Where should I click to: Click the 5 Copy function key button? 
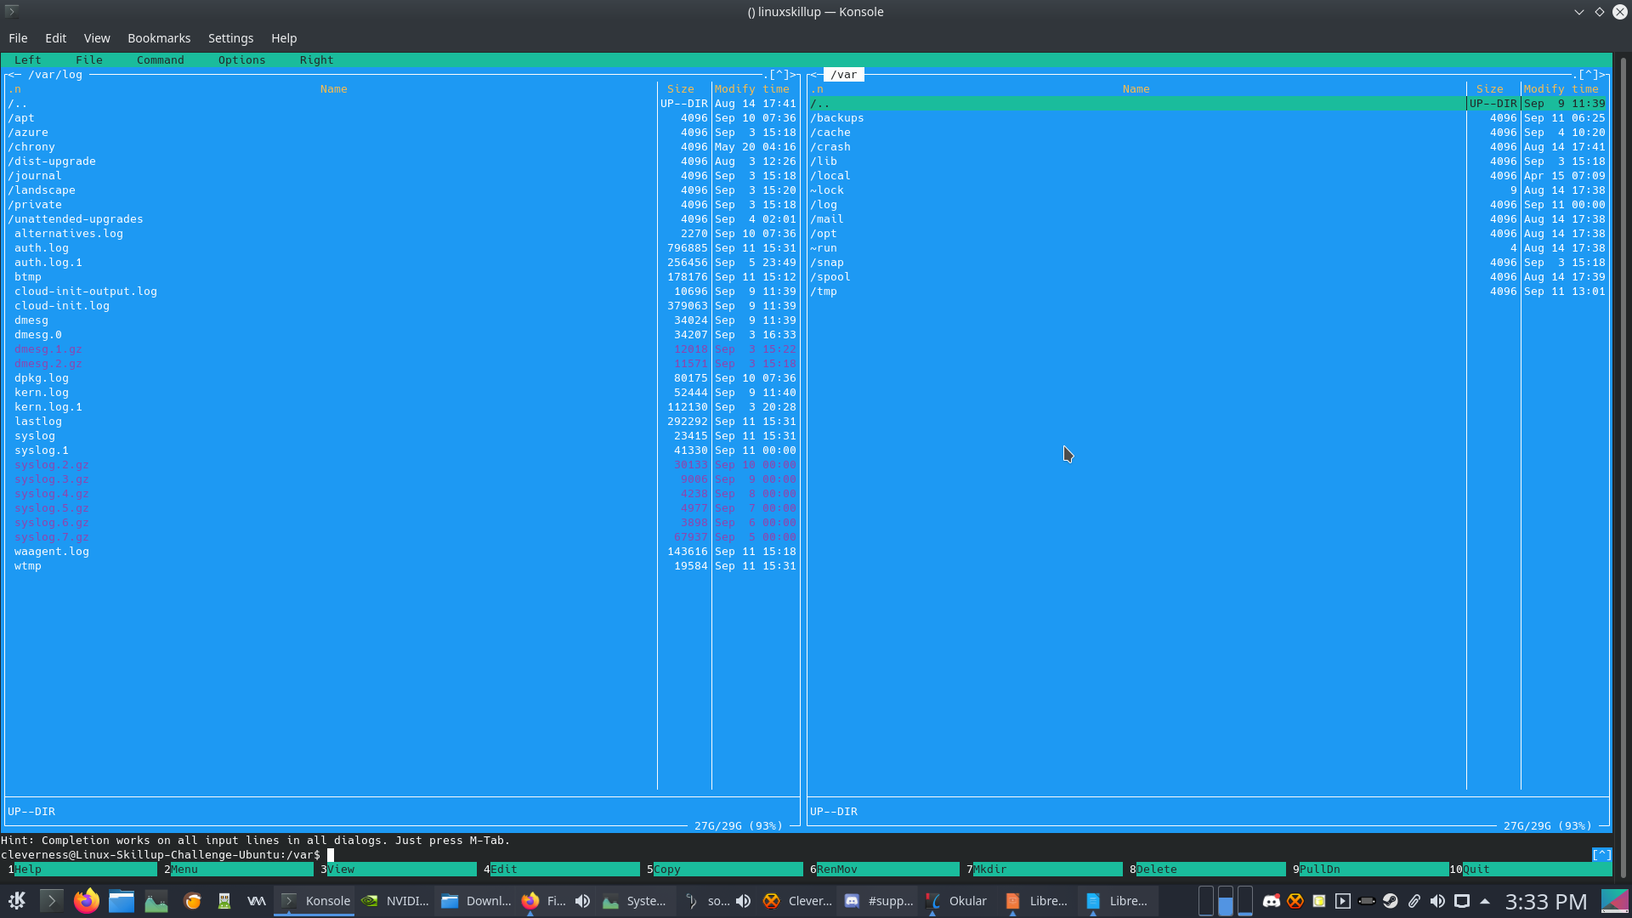[725, 869]
